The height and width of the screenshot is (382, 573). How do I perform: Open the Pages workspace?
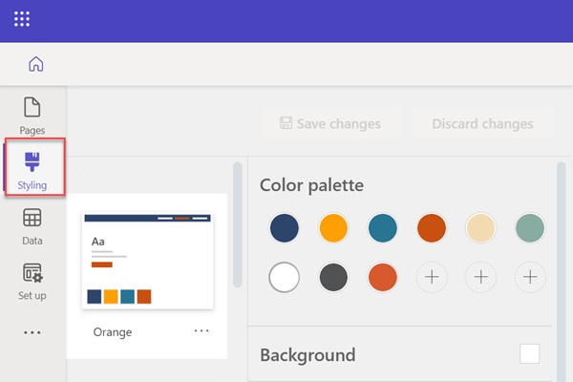pos(32,116)
